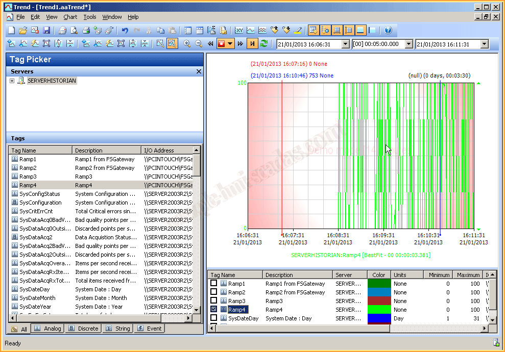
Task: Click the brown Ramp3 color swatch
Action: click(379, 301)
